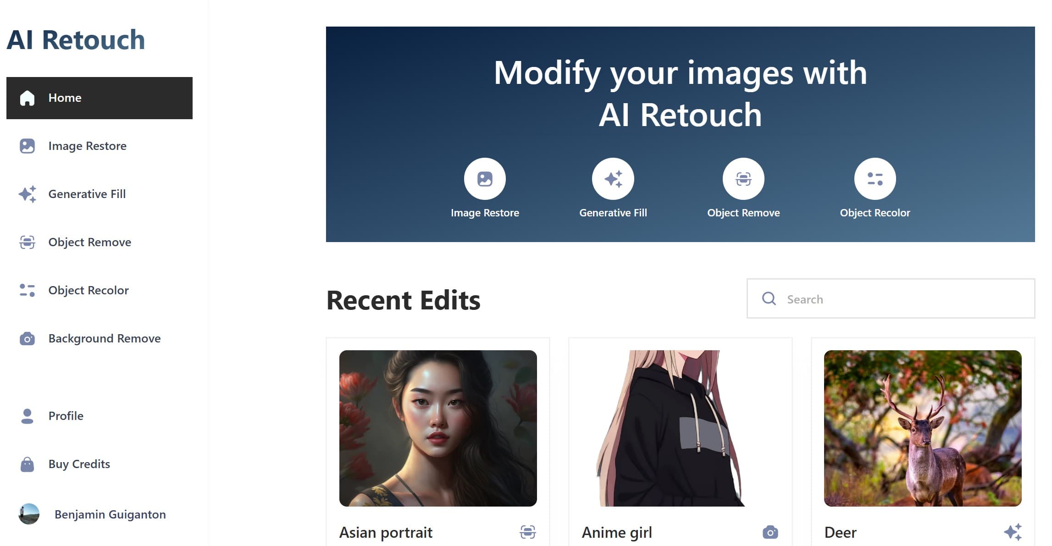Viewport: 1052px width, 546px height.
Task: Click the Generative Fill sparkle icon in the banner
Action: coord(614,178)
